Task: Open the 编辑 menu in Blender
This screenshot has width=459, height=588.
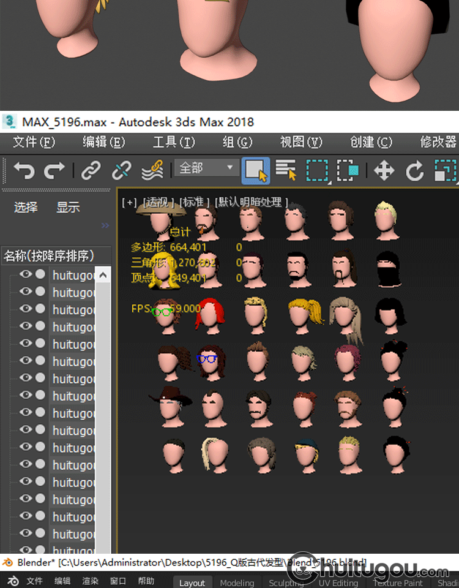Action: click(62, 581)
